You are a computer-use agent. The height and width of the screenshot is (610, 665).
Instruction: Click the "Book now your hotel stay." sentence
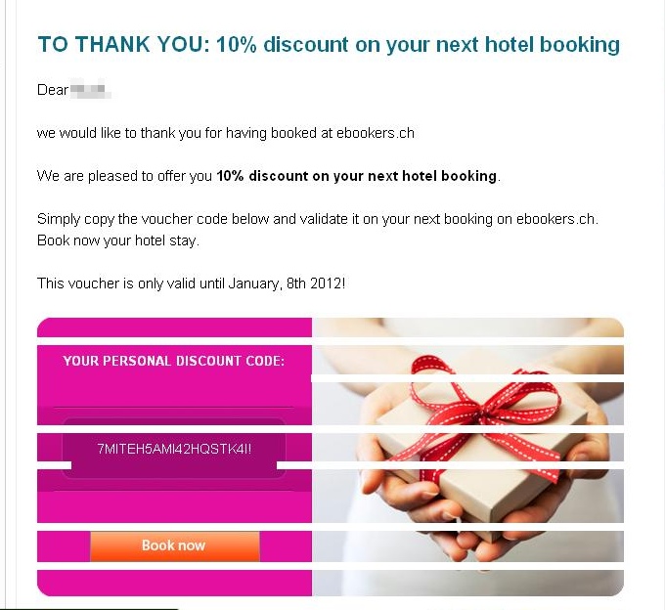coord(118,240)
